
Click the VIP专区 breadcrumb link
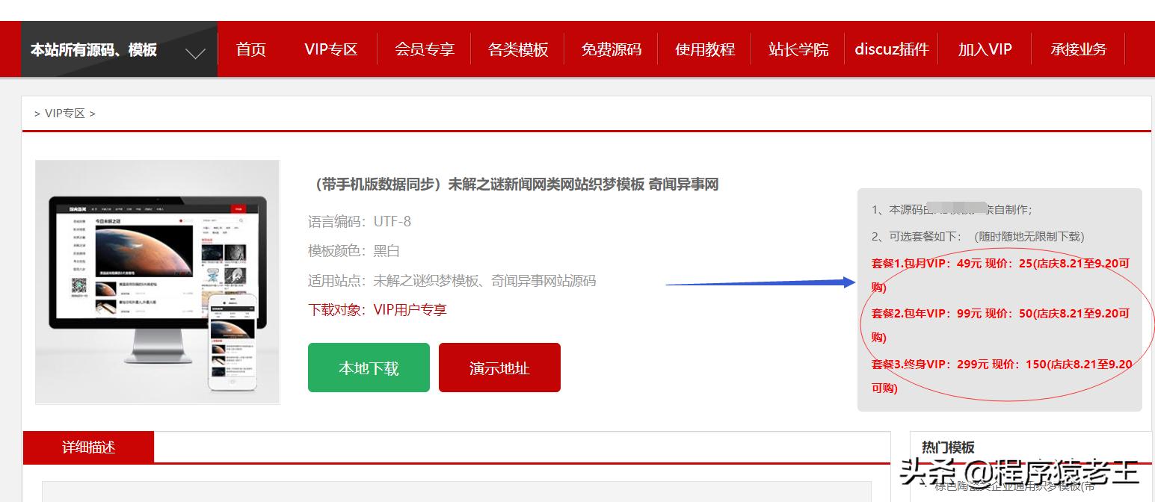67,113
